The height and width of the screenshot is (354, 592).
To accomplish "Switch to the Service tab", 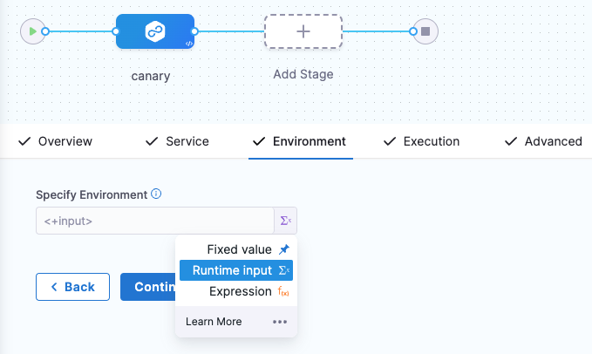I will 178,141.
